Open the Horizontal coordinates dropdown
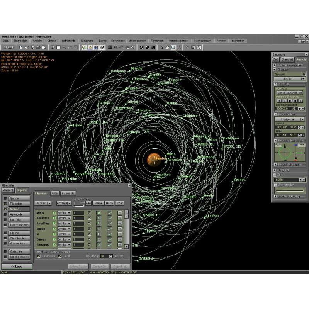This screenshot has width=309, height=309. [290, 119]
